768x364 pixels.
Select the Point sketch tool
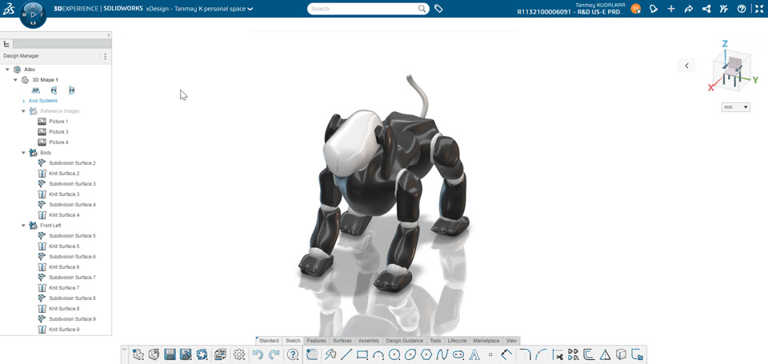pos(490,354)
